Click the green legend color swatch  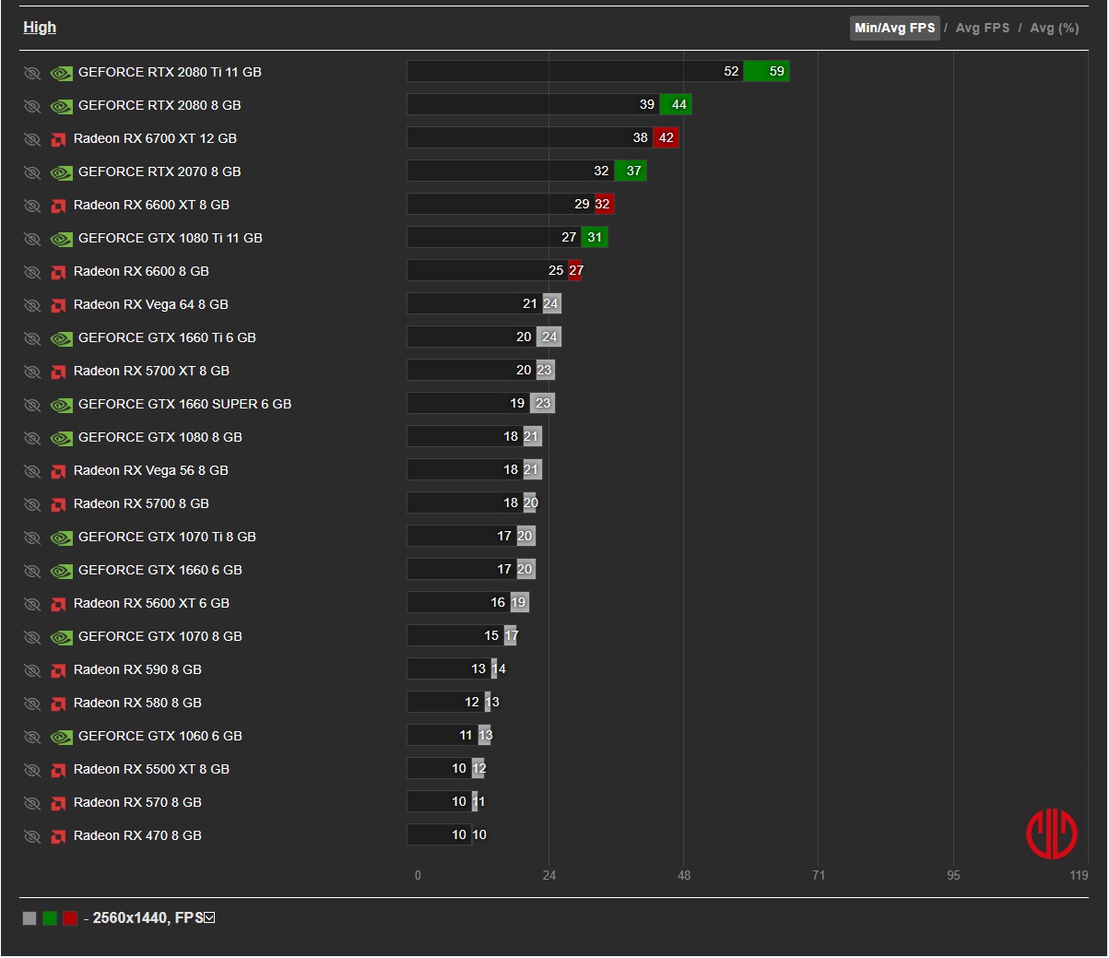click(50, 918)
